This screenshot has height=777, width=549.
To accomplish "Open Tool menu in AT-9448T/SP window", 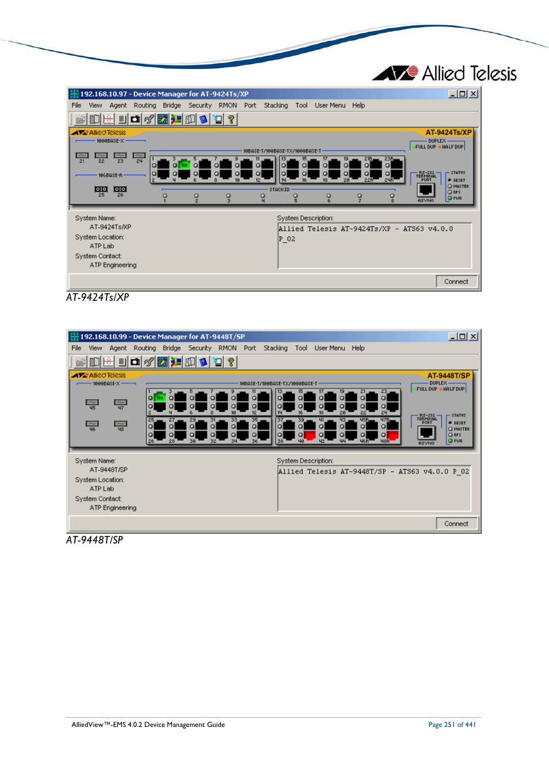I will tap(301, 348).
